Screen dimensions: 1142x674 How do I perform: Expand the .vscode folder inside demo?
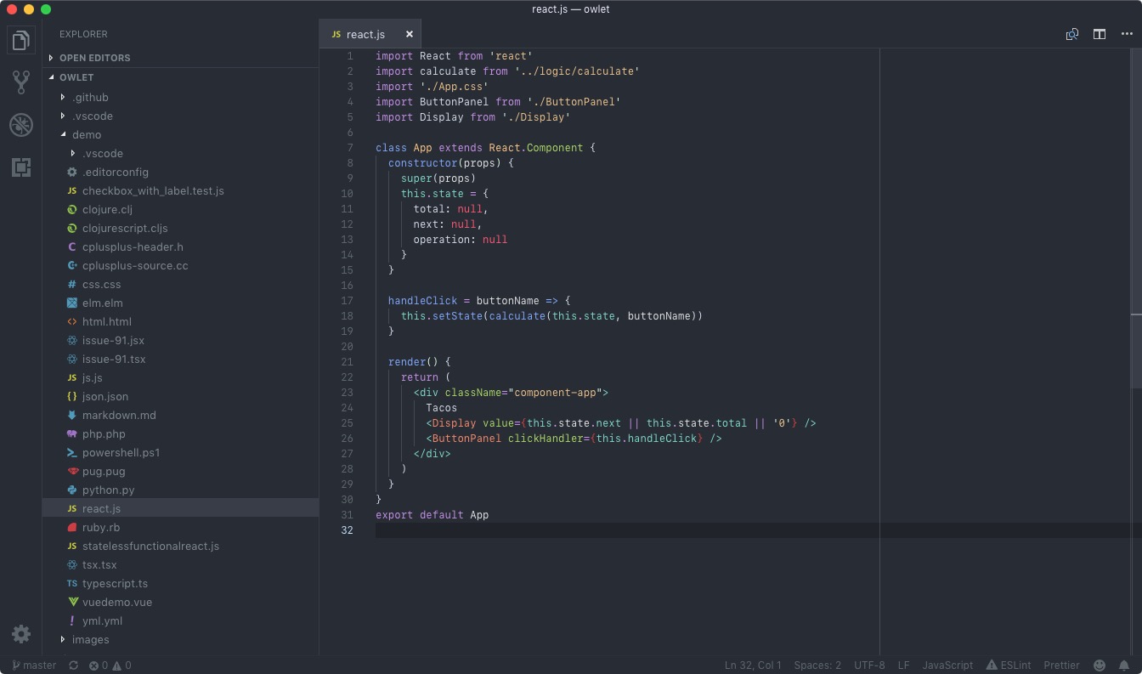[x=180, y=153]
